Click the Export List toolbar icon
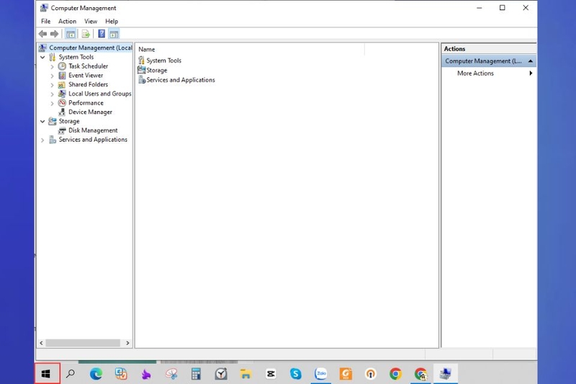Image resolution: width=576 pixels, height=384 pixels. (x=86, y=34)
